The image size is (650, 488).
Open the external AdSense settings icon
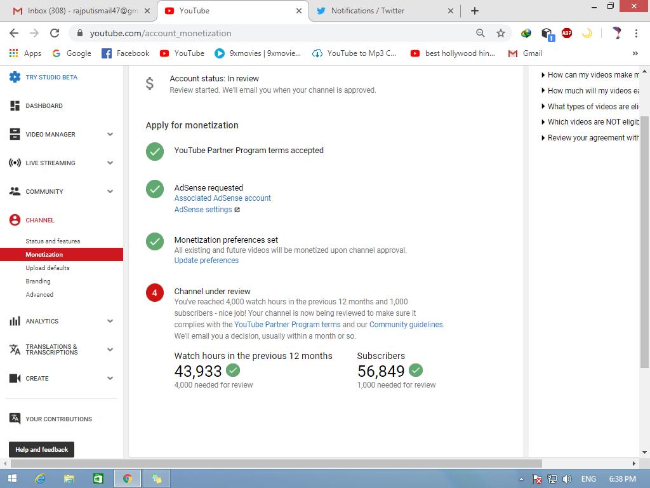coord(237,210)
